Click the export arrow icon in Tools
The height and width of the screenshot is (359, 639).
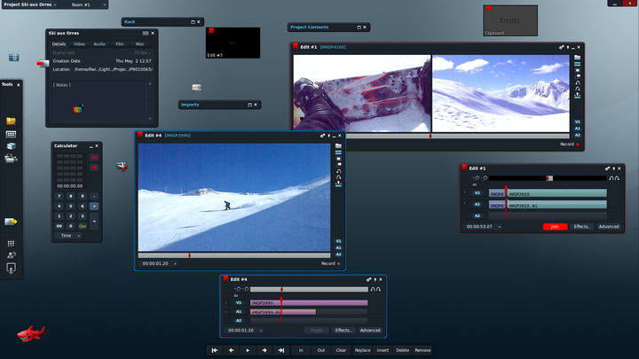coord(11,222)
